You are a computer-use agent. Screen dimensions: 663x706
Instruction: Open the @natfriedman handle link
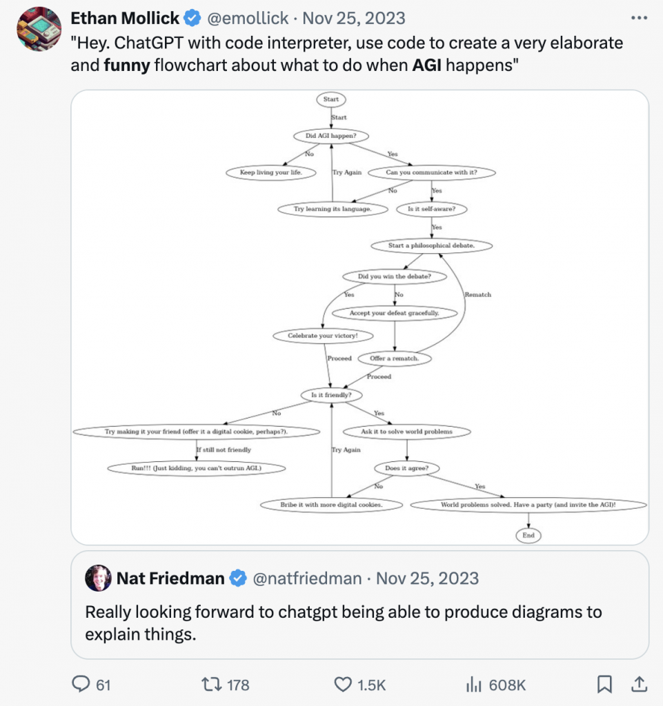[307, 578]
